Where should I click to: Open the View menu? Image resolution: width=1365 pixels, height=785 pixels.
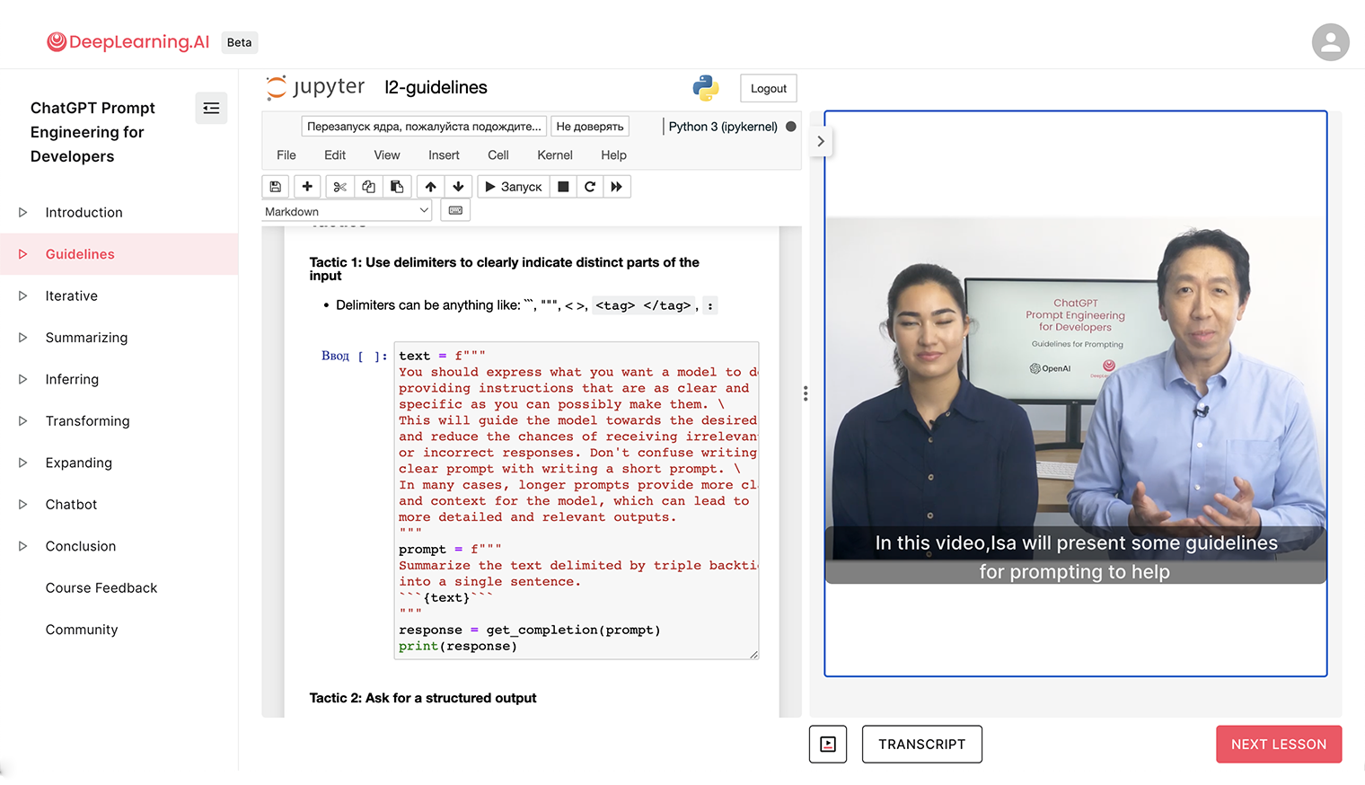[x=387, y=155]
